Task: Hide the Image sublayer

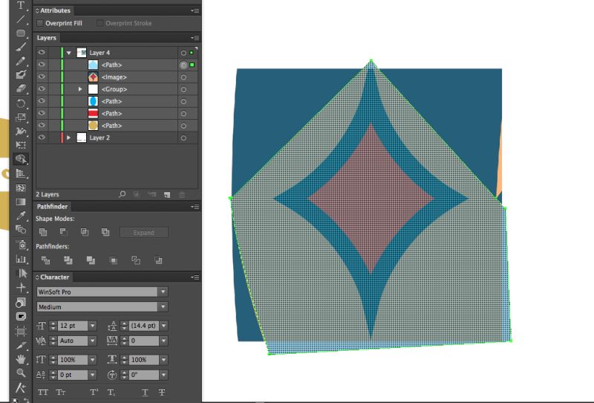Action: (42, 77)
